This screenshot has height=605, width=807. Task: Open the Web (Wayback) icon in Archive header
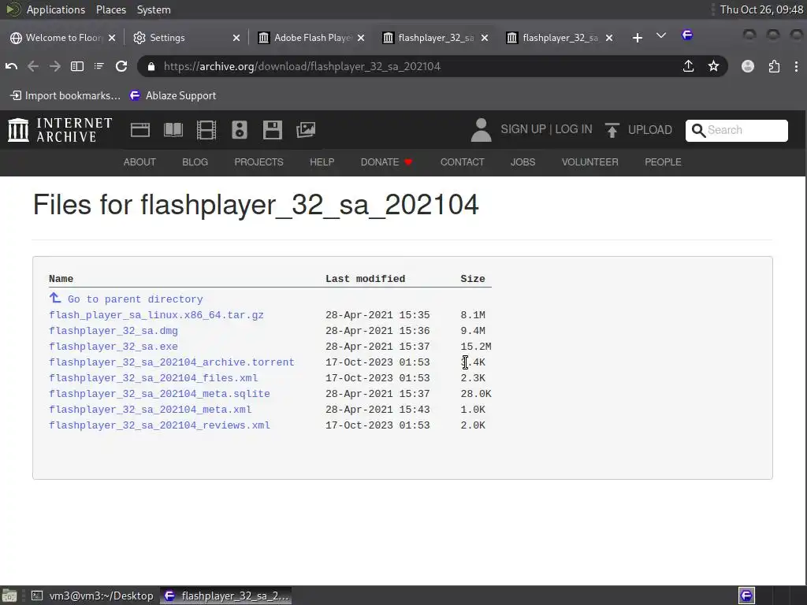(x=140, y=130)
